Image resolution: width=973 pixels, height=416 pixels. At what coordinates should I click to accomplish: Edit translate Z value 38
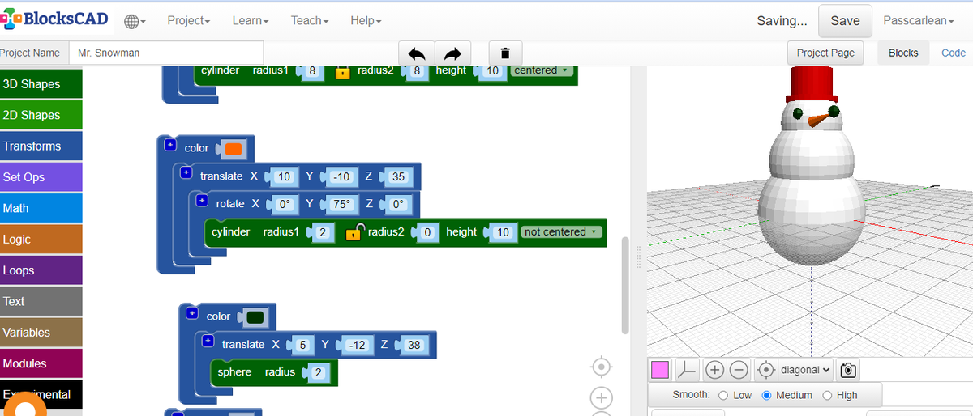click(414, 346)
